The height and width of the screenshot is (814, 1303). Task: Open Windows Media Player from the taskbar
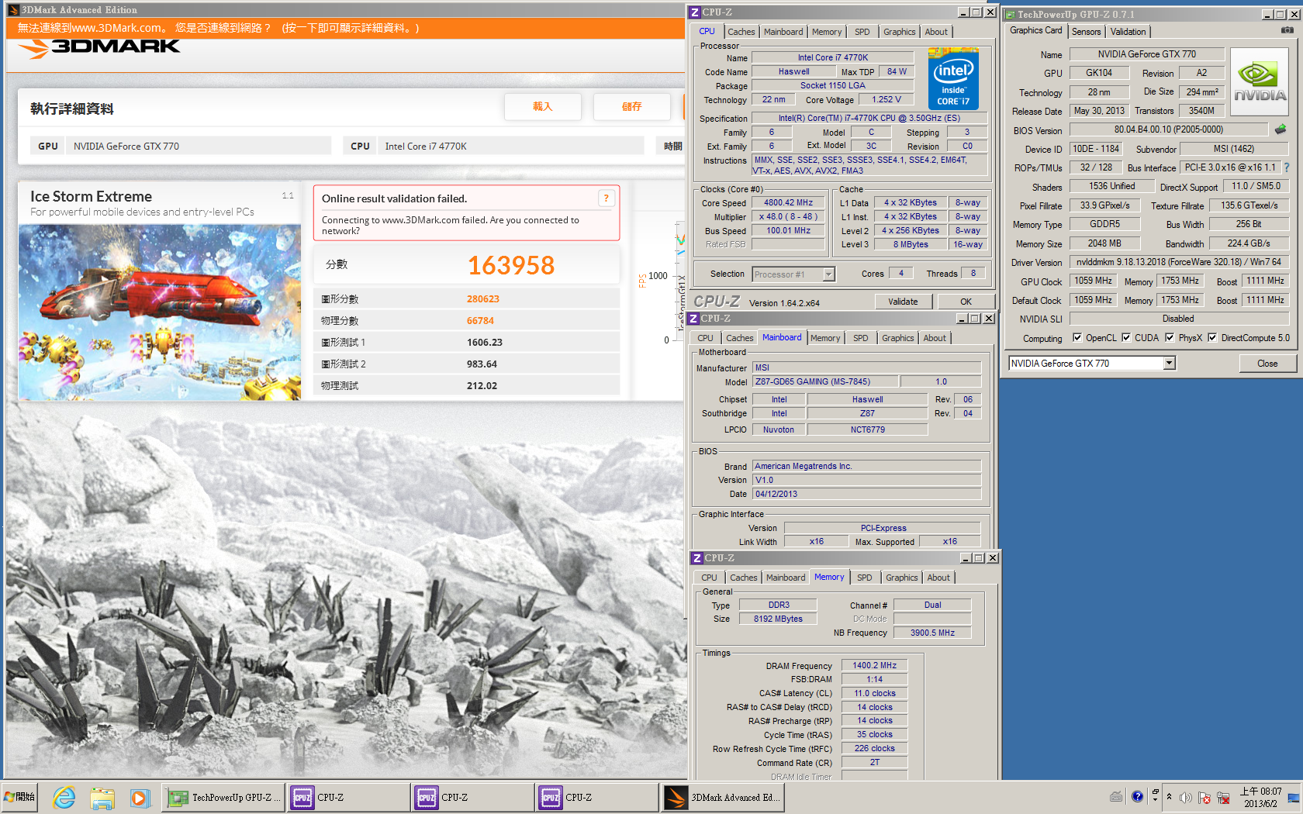pos(139,797)
